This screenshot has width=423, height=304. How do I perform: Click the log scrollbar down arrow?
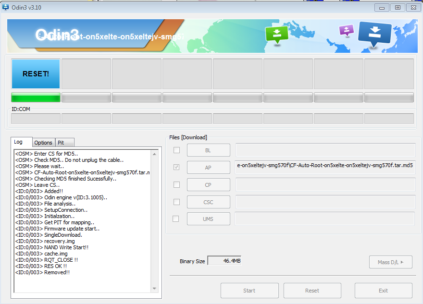point(154,288)
